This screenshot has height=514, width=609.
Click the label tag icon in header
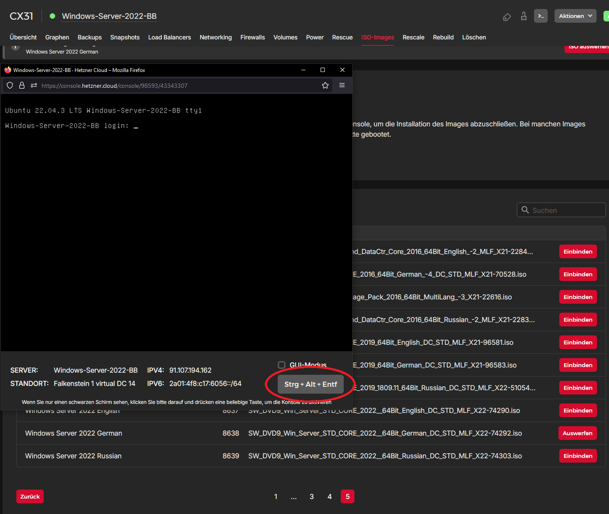click(x=507, y=17)
